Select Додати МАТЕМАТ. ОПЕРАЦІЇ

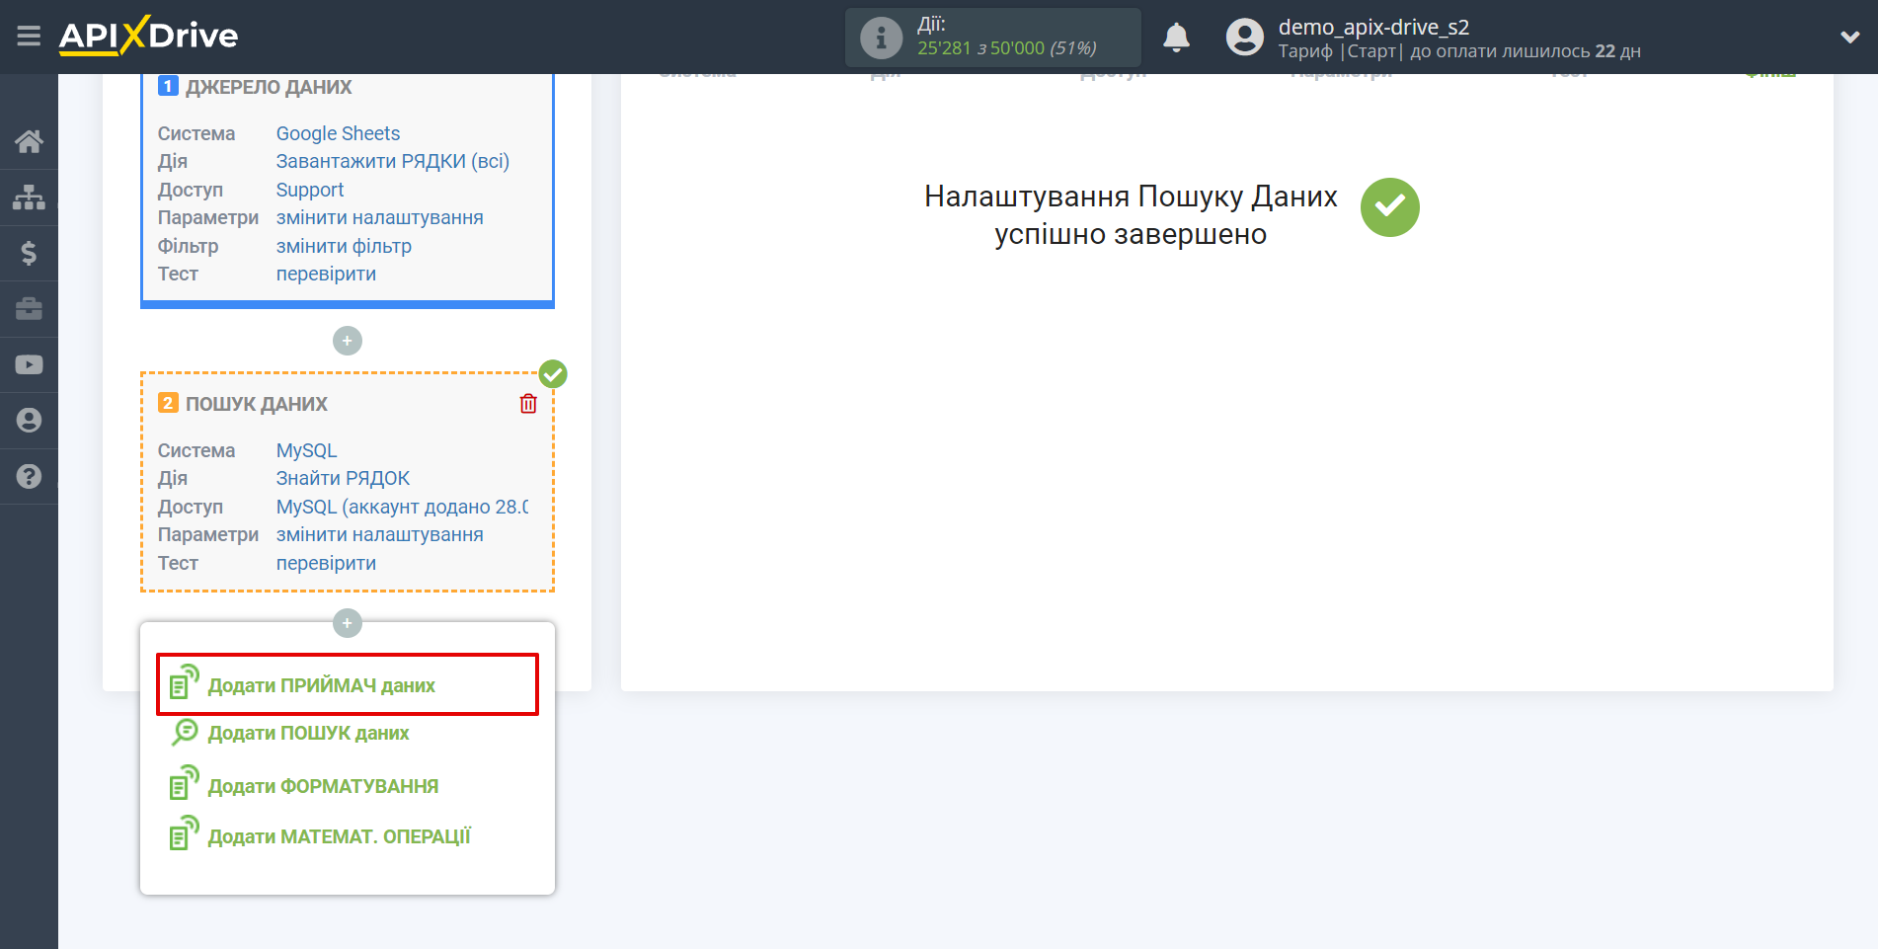point(339,836)
